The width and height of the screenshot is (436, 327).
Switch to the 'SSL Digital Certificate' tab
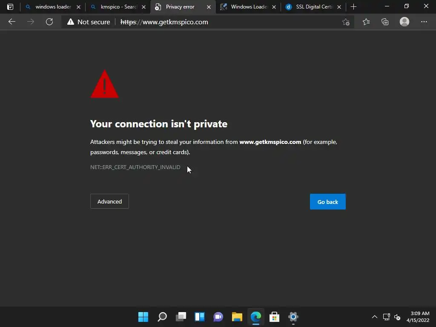pyautogui.click(x=313, y=7)
